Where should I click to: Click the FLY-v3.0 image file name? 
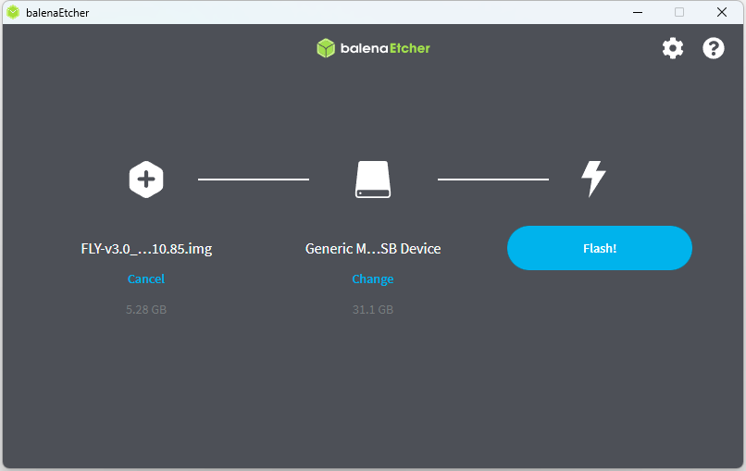(x=146, y=249)
